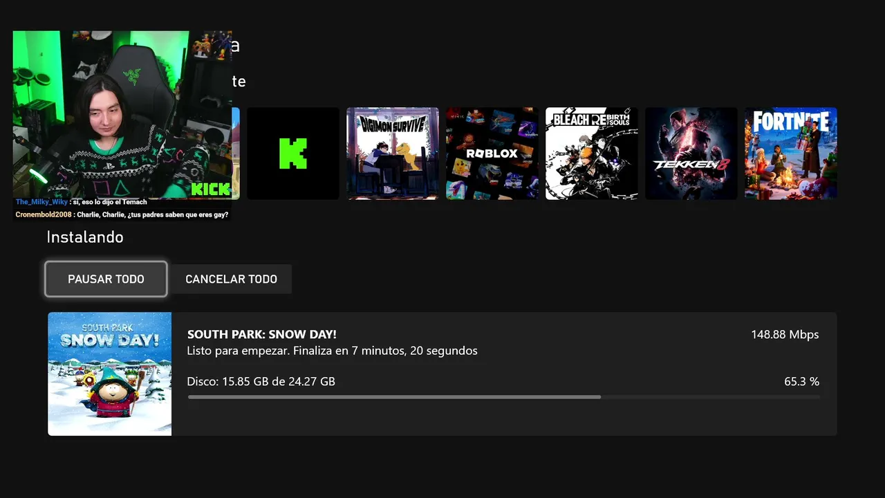
Task: Select the South Park Snow Day cover art
Action: click(109, 373)
